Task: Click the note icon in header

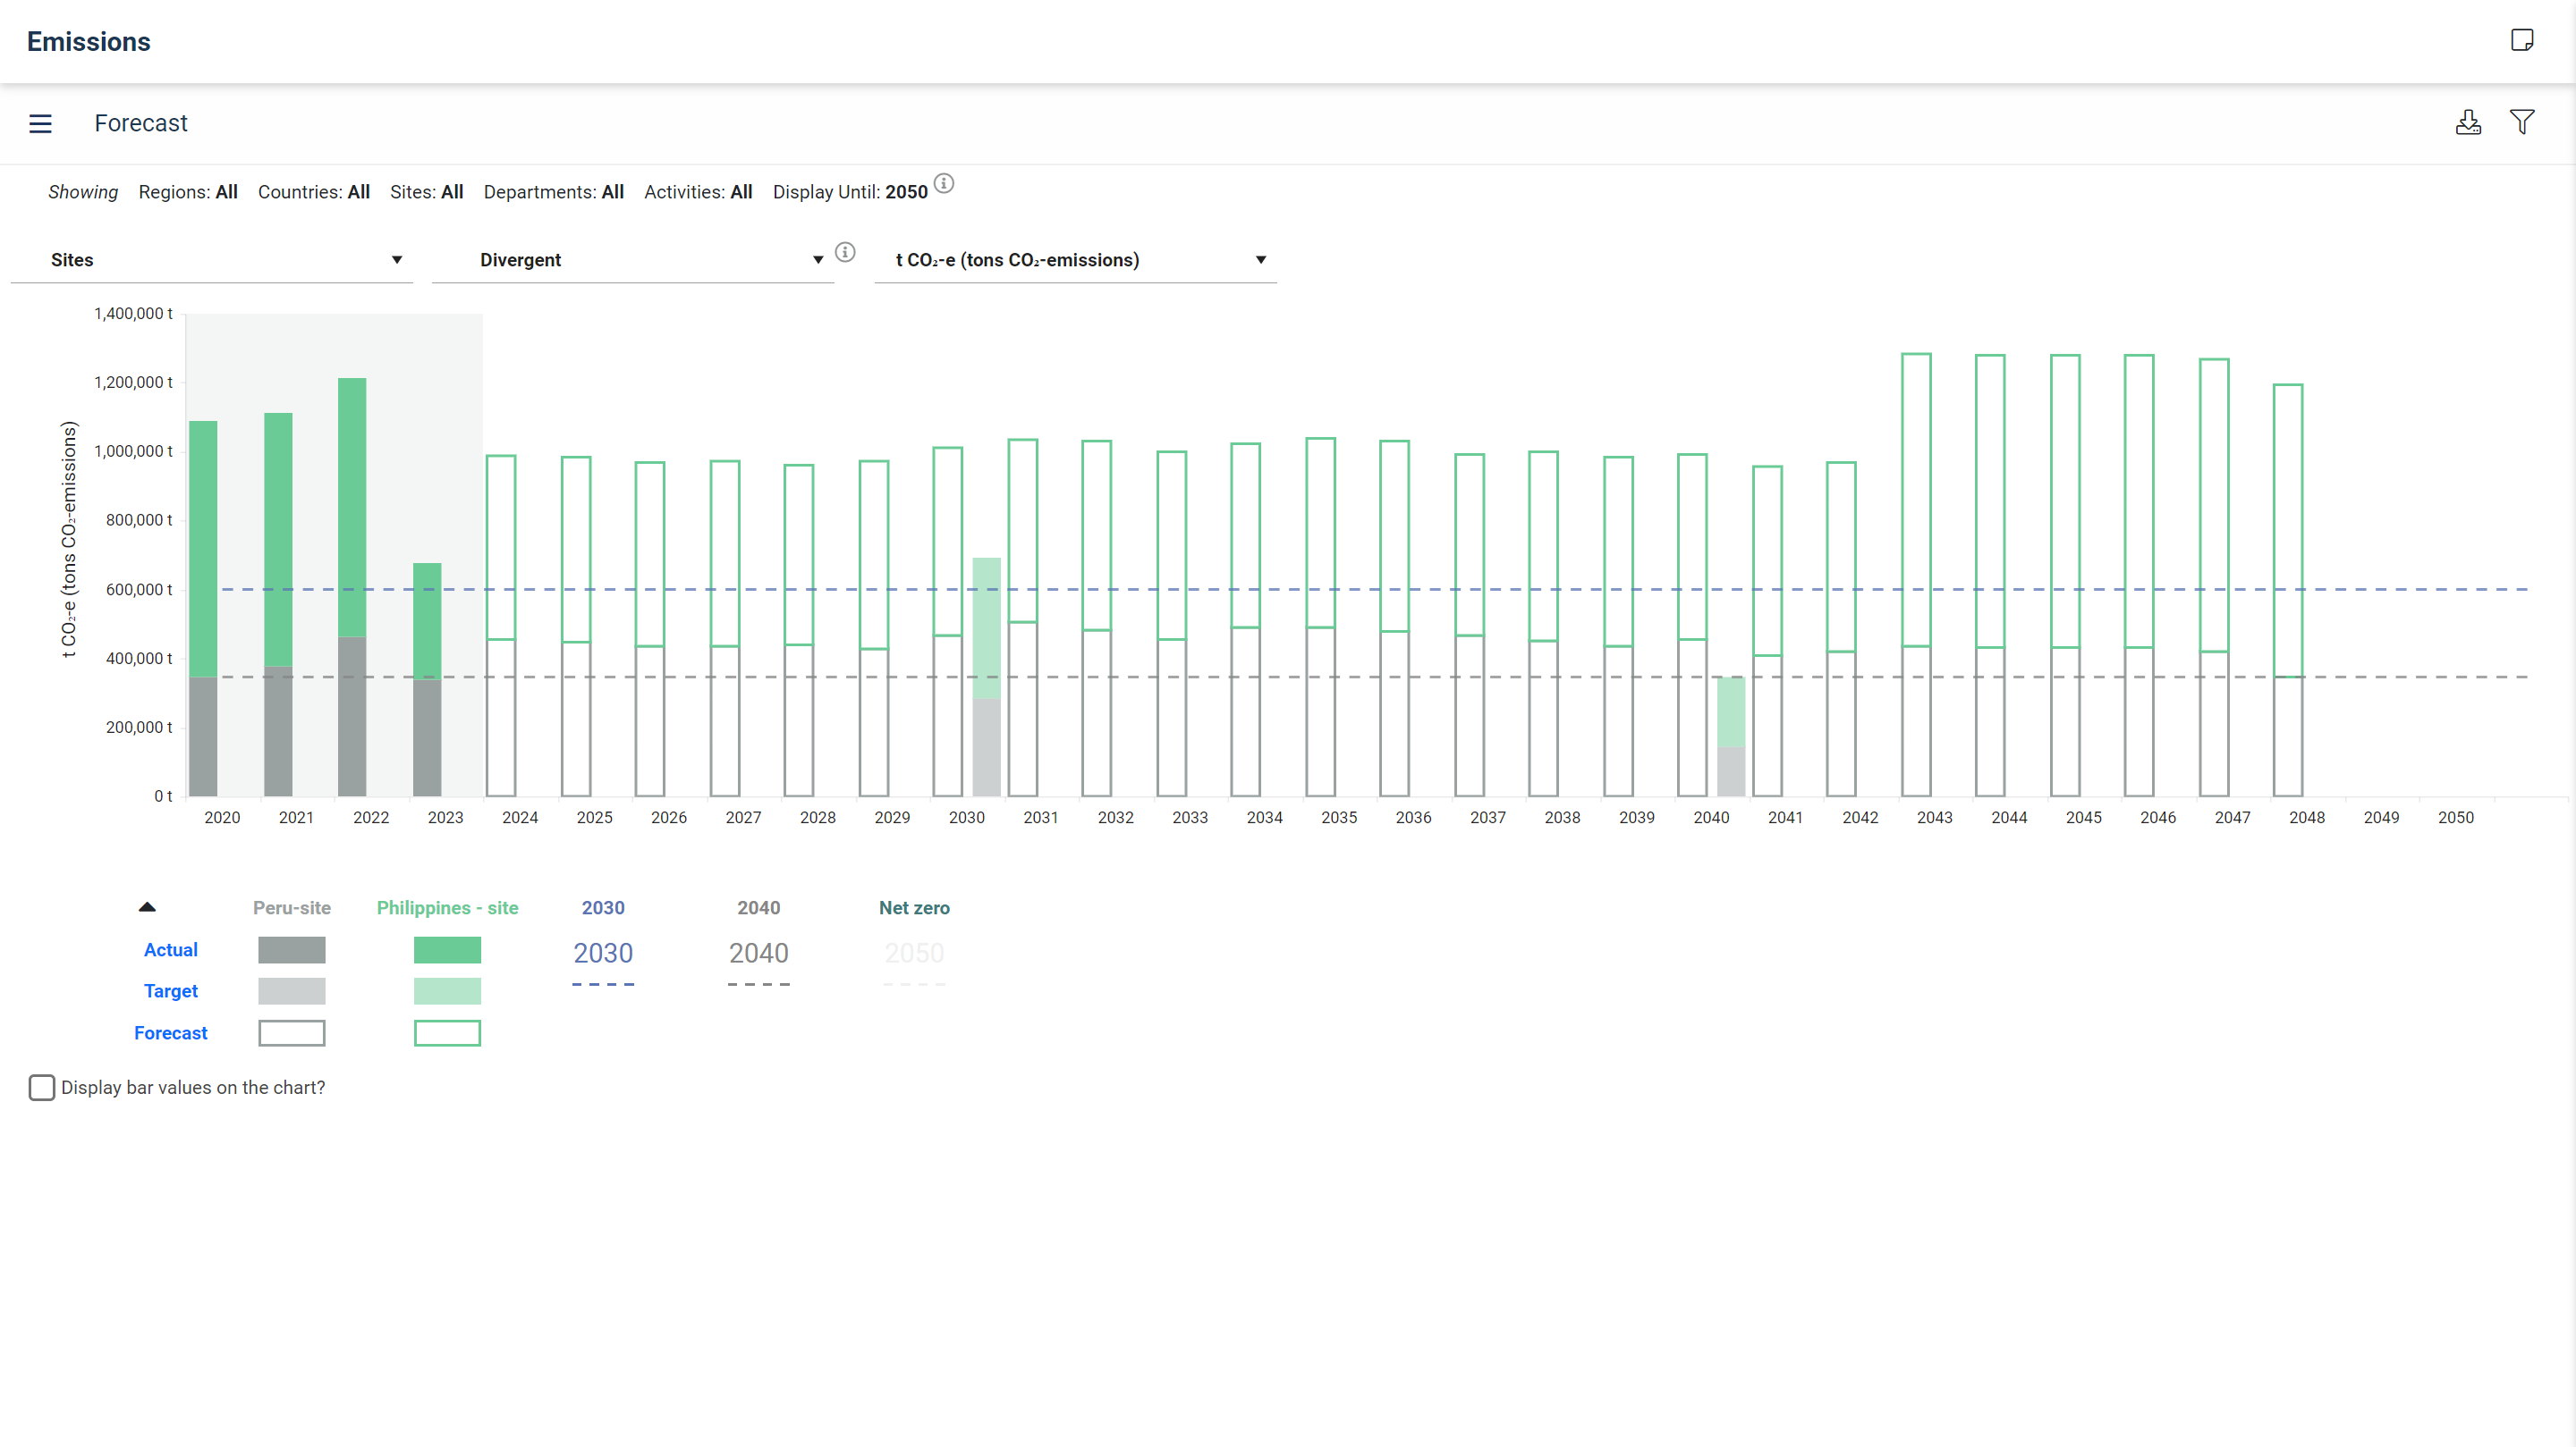Action: pos(2521,40)
